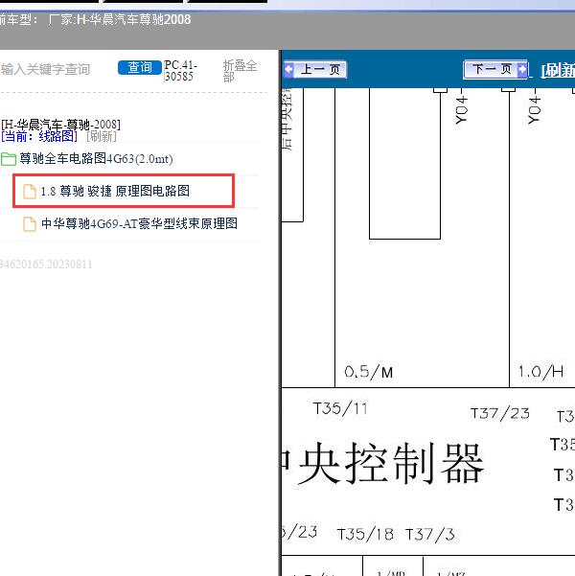575x576 pixels.
Task: Click the document icon beside 1.8 尊驰 骏捷
Action: click(x=30, y=192)
